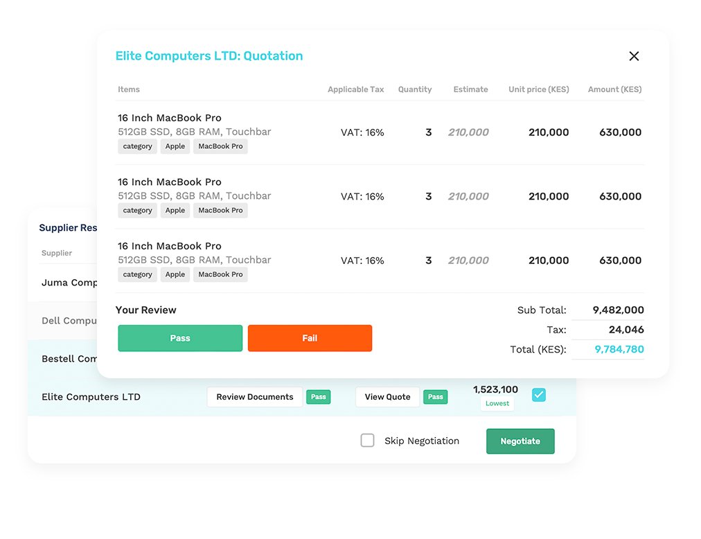Select Dell Compu supplier row in background window
The width and height of the screenshot is (701, 539).
(62, 321)
